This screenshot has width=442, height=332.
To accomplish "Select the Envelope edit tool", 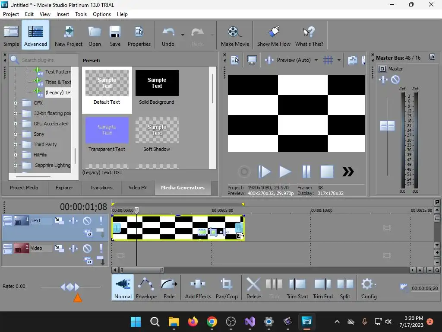I will (x=146, y=287).
